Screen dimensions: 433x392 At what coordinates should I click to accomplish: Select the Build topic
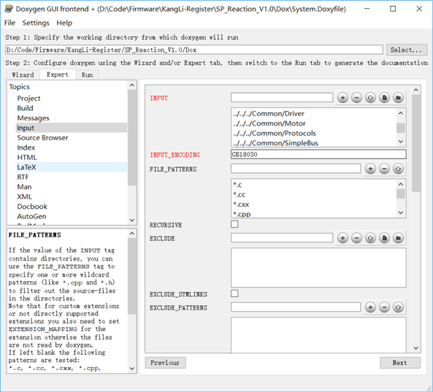click(25, 108)
